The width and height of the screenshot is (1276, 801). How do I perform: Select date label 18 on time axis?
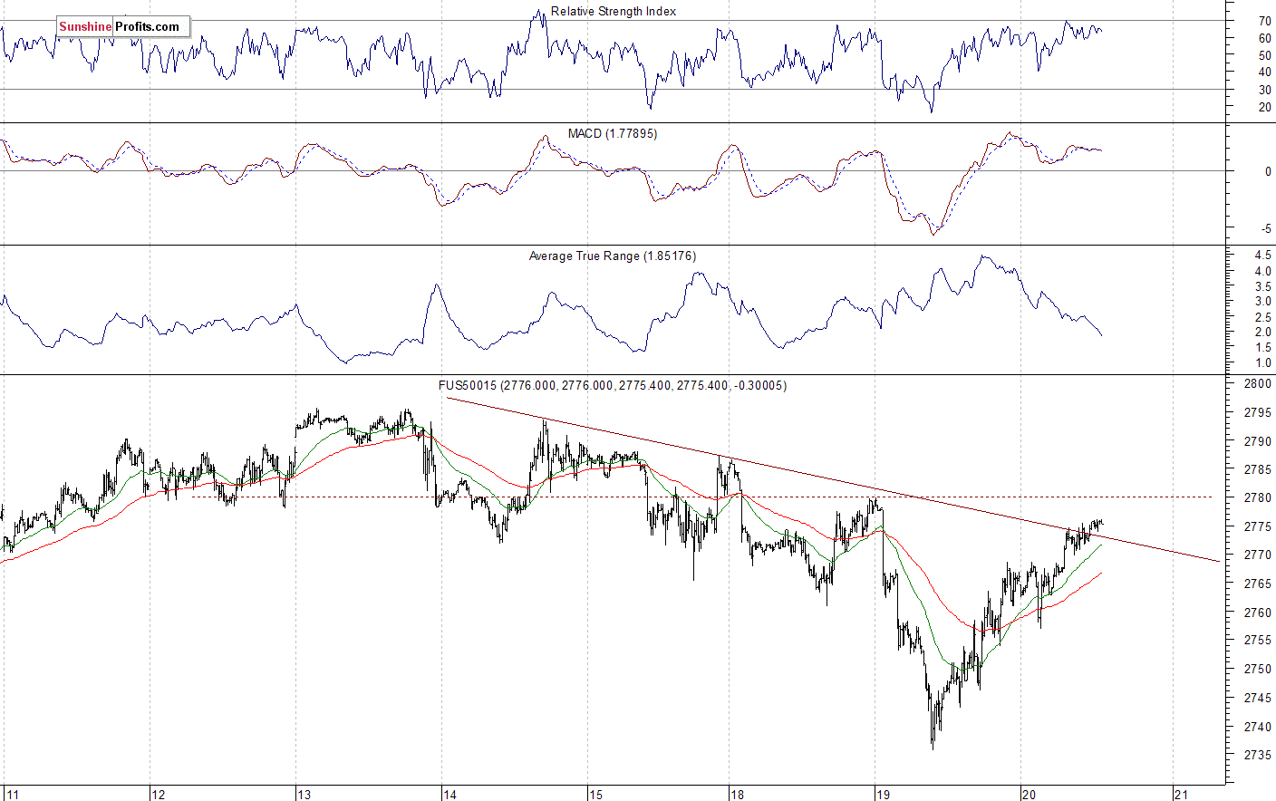737,795
